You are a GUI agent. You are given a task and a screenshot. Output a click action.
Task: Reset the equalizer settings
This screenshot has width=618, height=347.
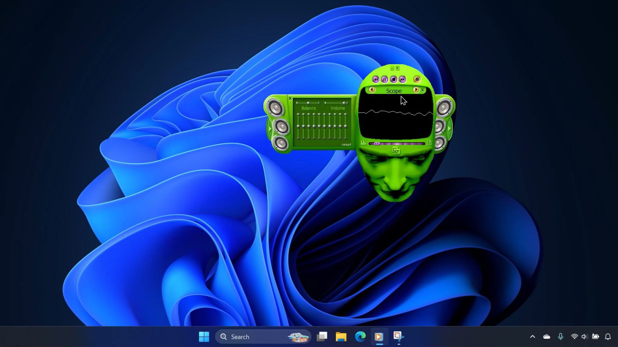click(346, 145)
